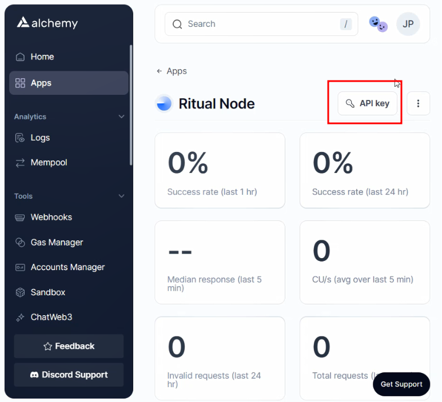Viewport: 442px width, 402px height.
Task: Click the Median response card
Action: (220, 262)
